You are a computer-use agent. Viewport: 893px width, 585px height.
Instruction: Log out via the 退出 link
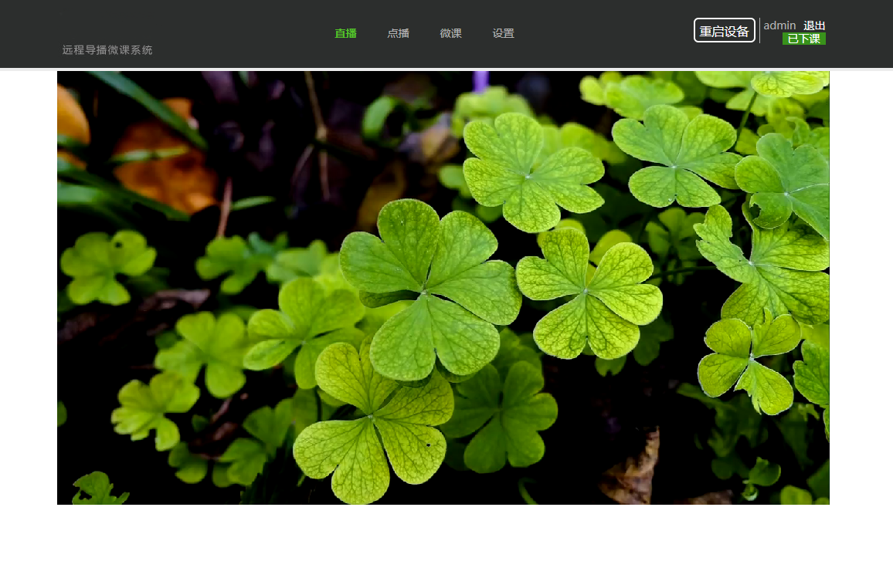(814, 25)
